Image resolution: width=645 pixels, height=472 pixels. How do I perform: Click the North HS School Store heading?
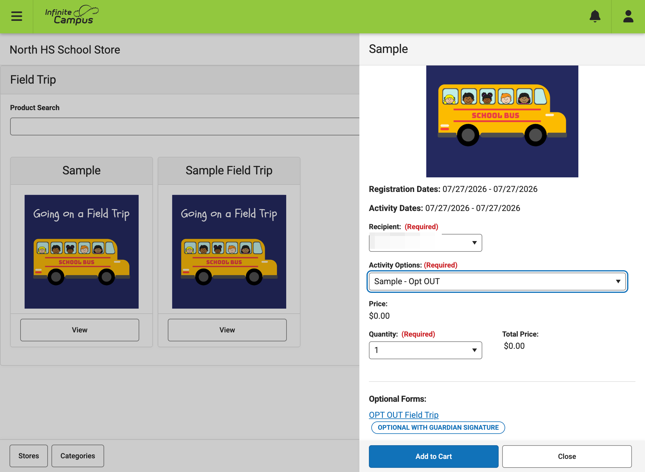[x=65, y=50]
